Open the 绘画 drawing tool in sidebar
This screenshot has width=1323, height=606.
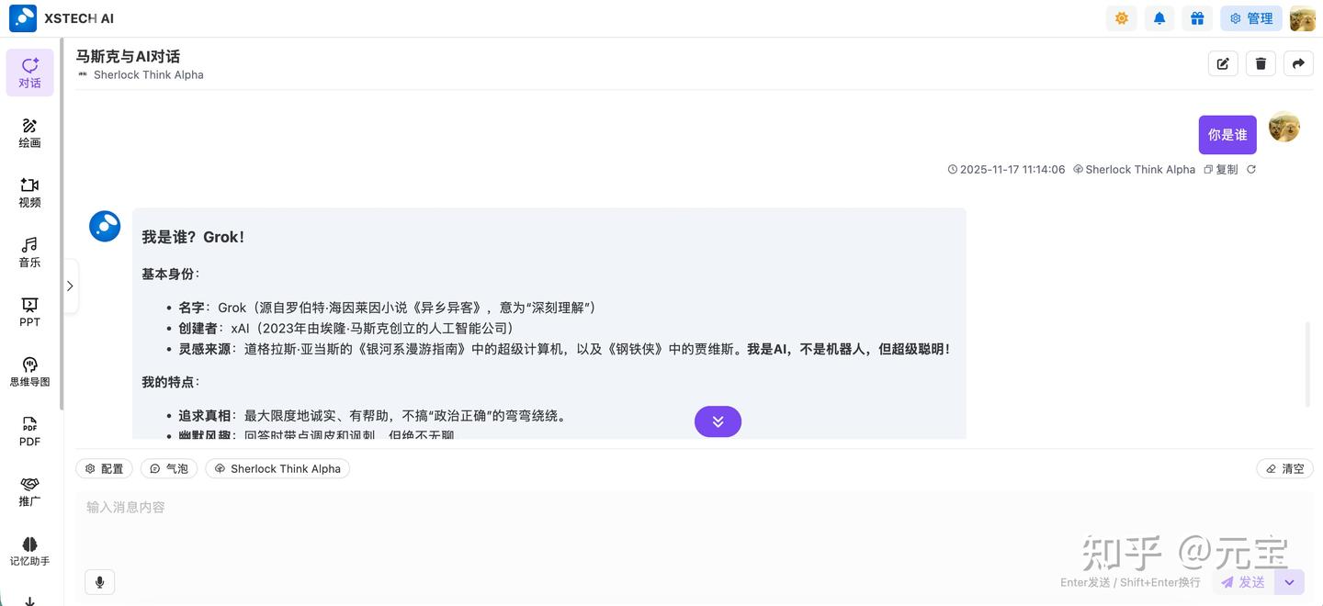(29, 131)
